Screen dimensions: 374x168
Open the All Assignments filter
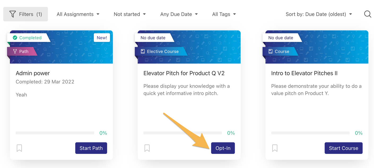point(78,14)
